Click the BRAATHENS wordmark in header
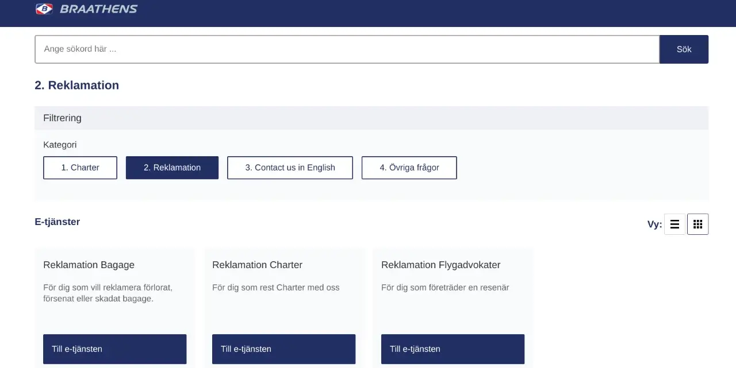 [x=98, y=9]
